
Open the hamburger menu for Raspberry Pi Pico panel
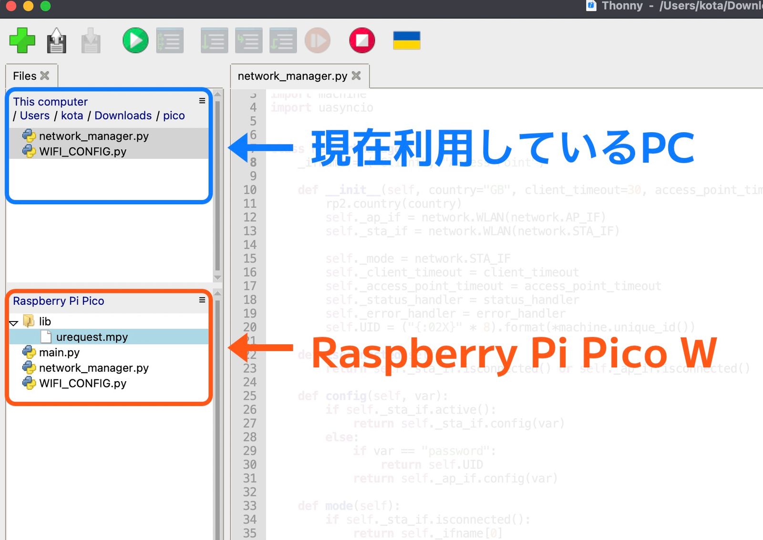click(x=202, y=301)
